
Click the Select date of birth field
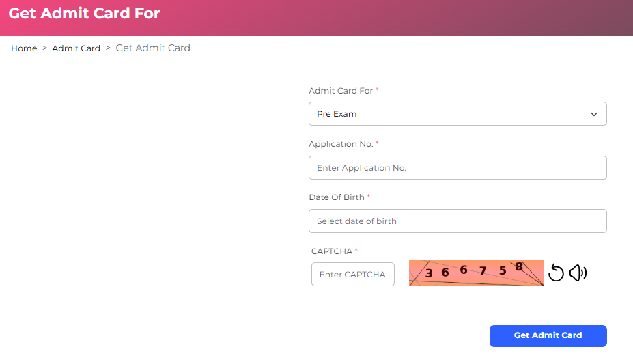pos(458,221)
